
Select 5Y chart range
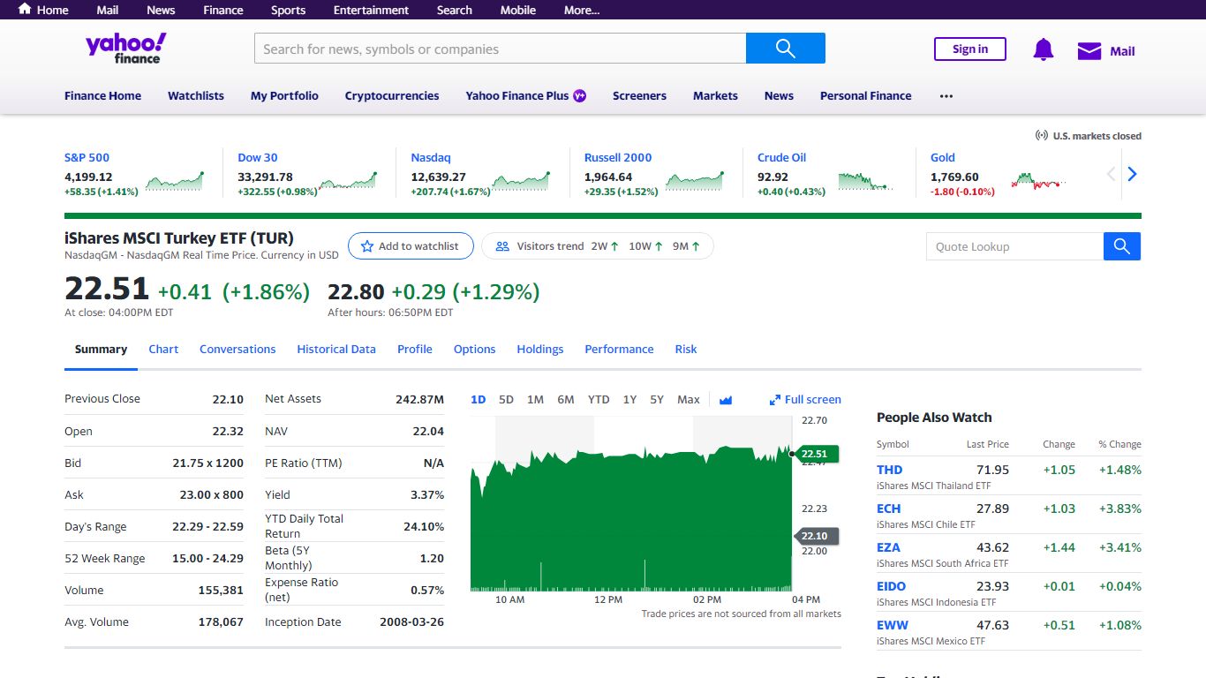tap(657, 400)
